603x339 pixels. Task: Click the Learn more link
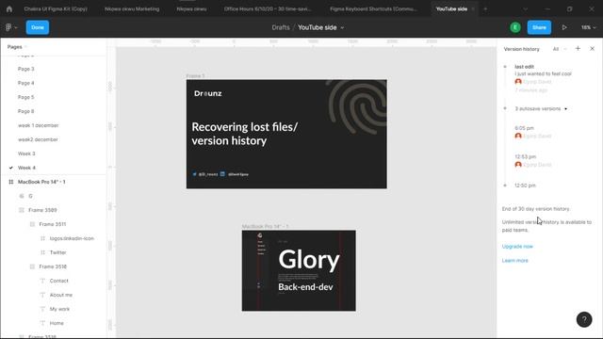515,261
